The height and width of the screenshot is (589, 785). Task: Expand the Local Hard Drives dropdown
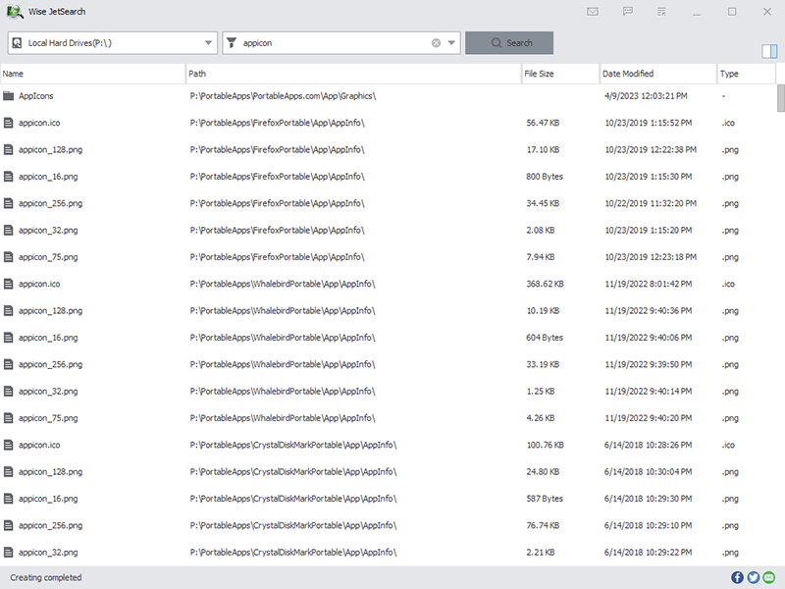208,43
